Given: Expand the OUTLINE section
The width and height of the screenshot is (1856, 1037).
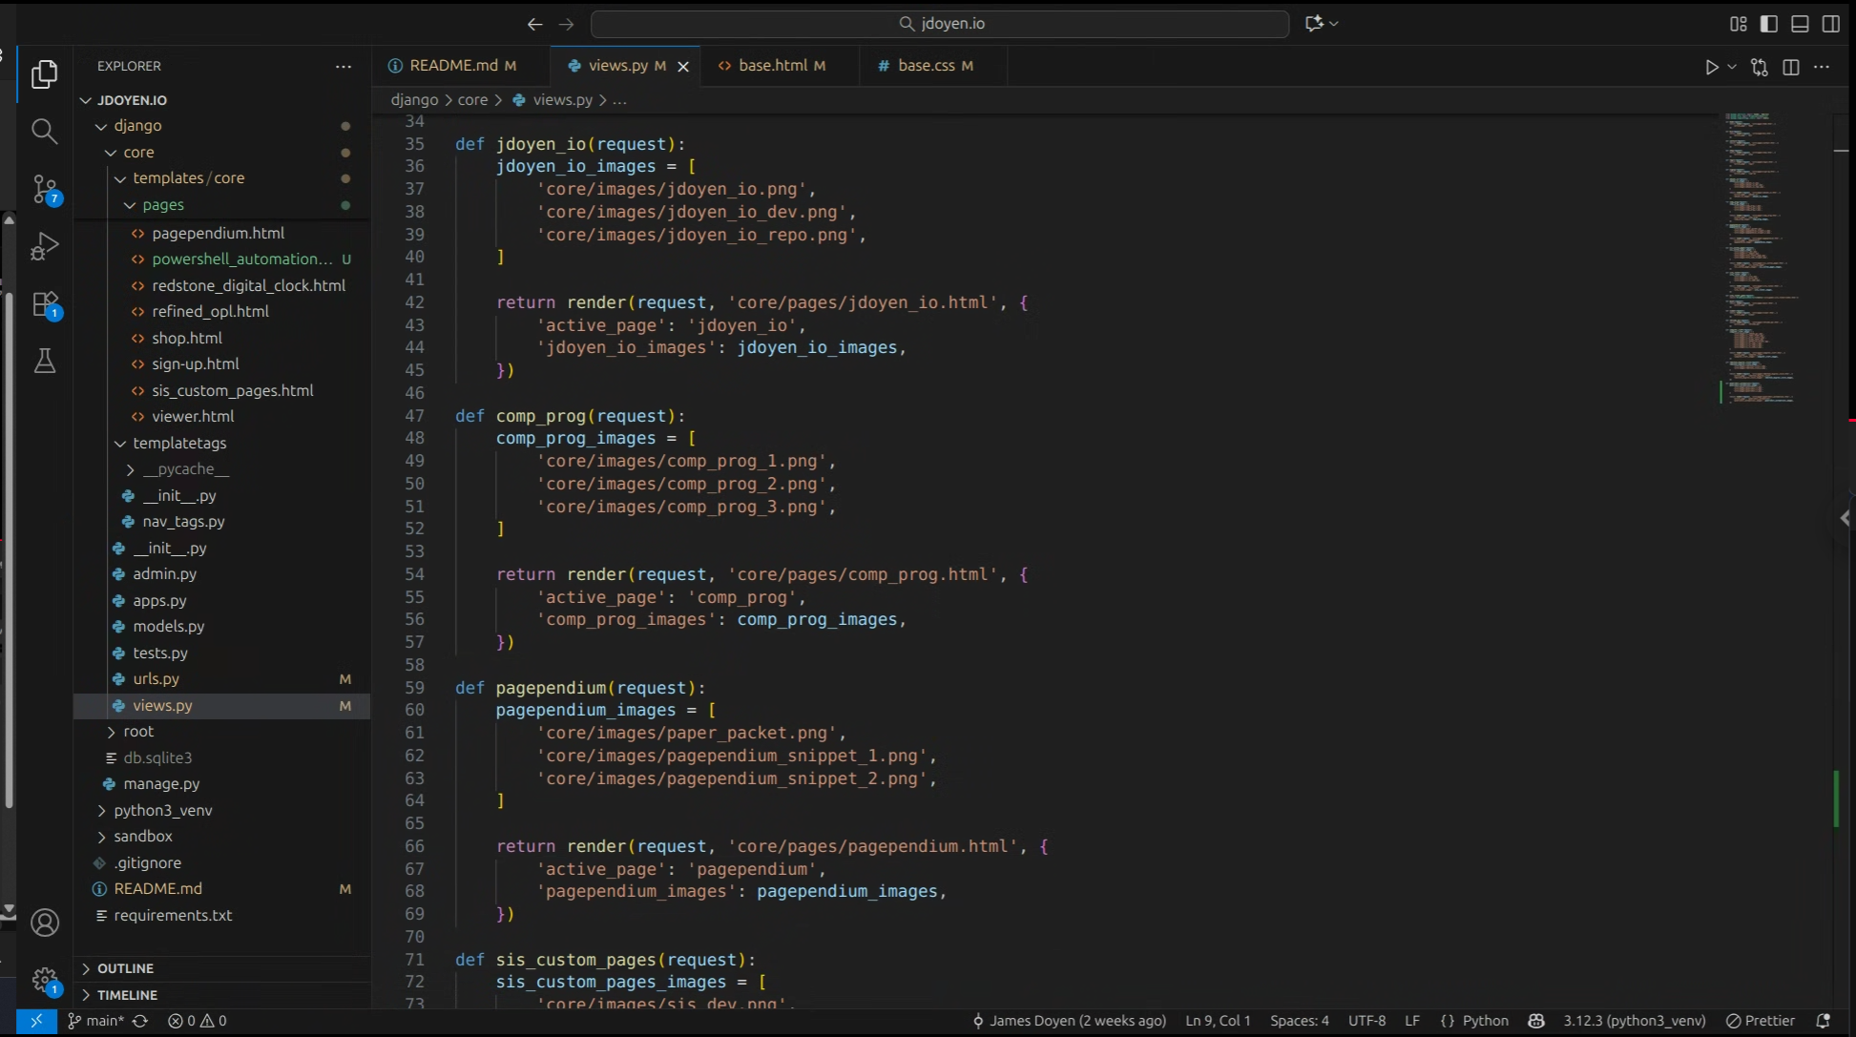Looking at the screenshot, I should click(125, 968).
